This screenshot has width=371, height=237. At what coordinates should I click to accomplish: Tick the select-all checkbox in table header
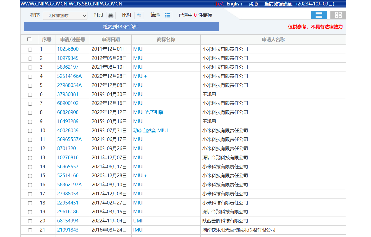pyautogui.click(x=29, y=39)
